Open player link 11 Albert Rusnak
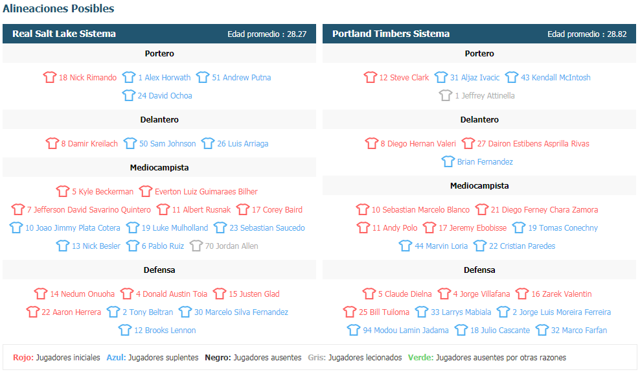640x372 pixels. [x=201, y=210]
